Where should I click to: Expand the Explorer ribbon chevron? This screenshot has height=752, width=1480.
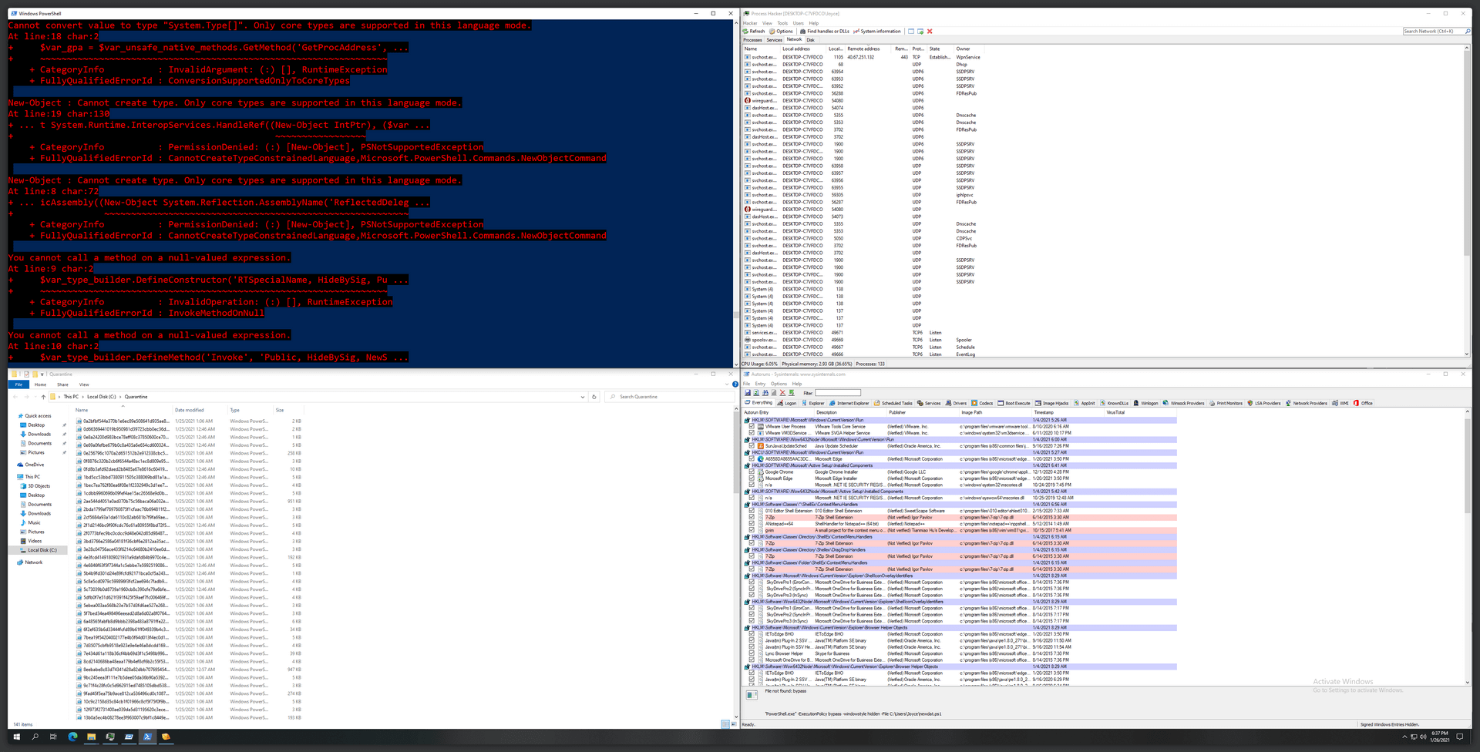(727, 384)
